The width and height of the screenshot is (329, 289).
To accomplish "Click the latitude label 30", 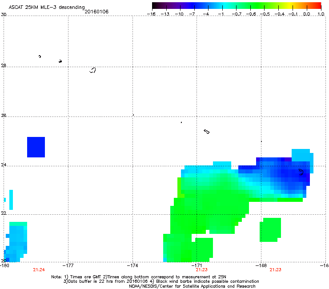I will tap(4, 15).
